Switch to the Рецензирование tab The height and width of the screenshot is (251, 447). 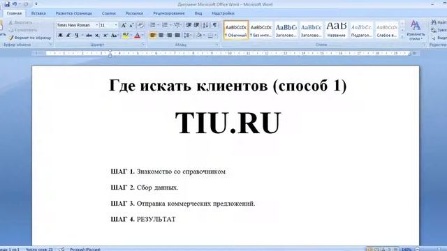169,13
